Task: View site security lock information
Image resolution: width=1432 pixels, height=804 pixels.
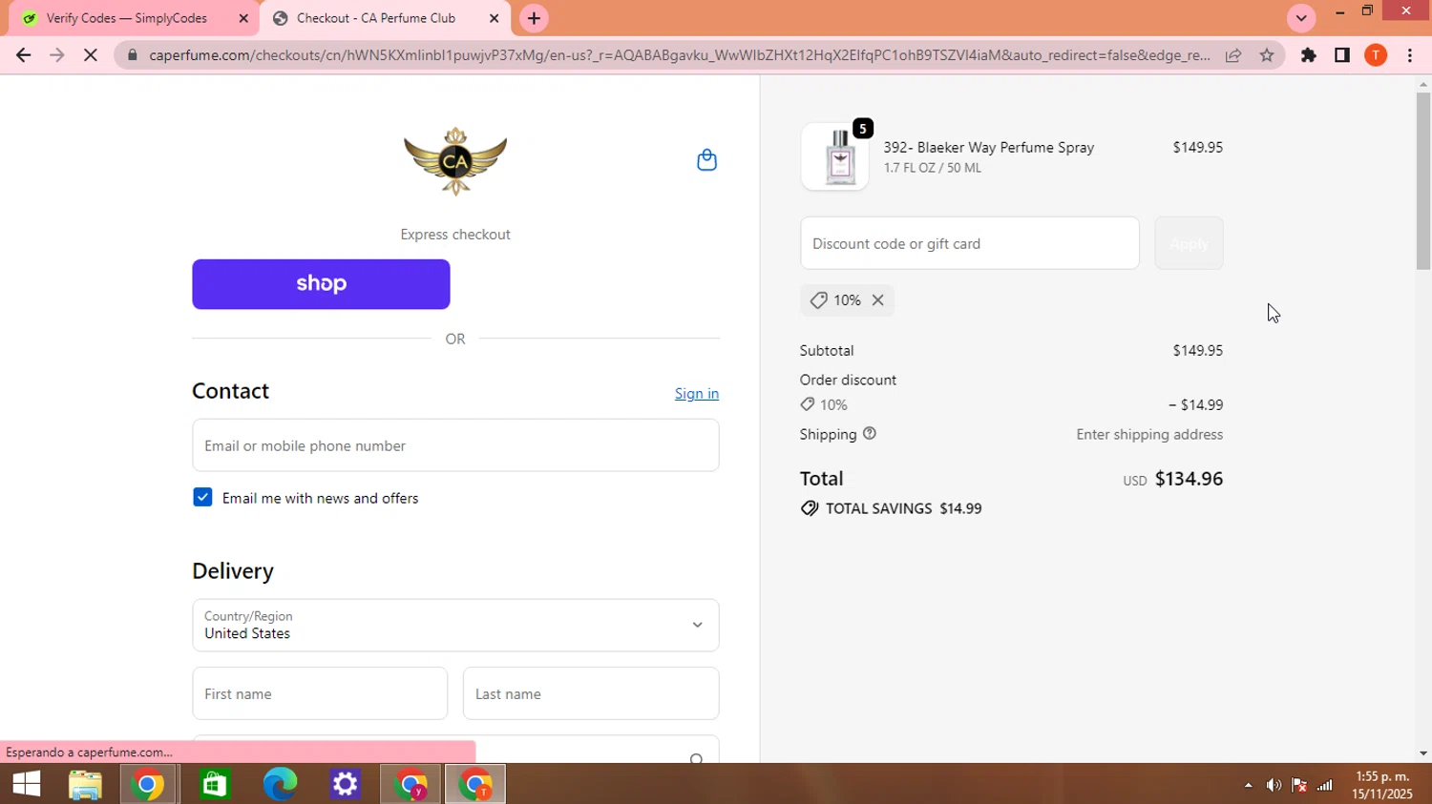Action: [133, 55]
